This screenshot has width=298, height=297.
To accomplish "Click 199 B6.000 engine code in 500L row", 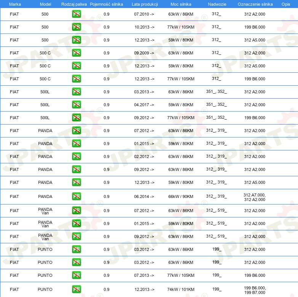I will [x=255, y=118].
